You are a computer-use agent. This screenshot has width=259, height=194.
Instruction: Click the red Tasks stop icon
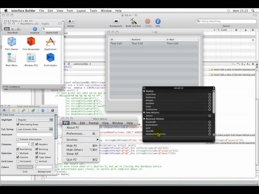(x=148, y=21)
